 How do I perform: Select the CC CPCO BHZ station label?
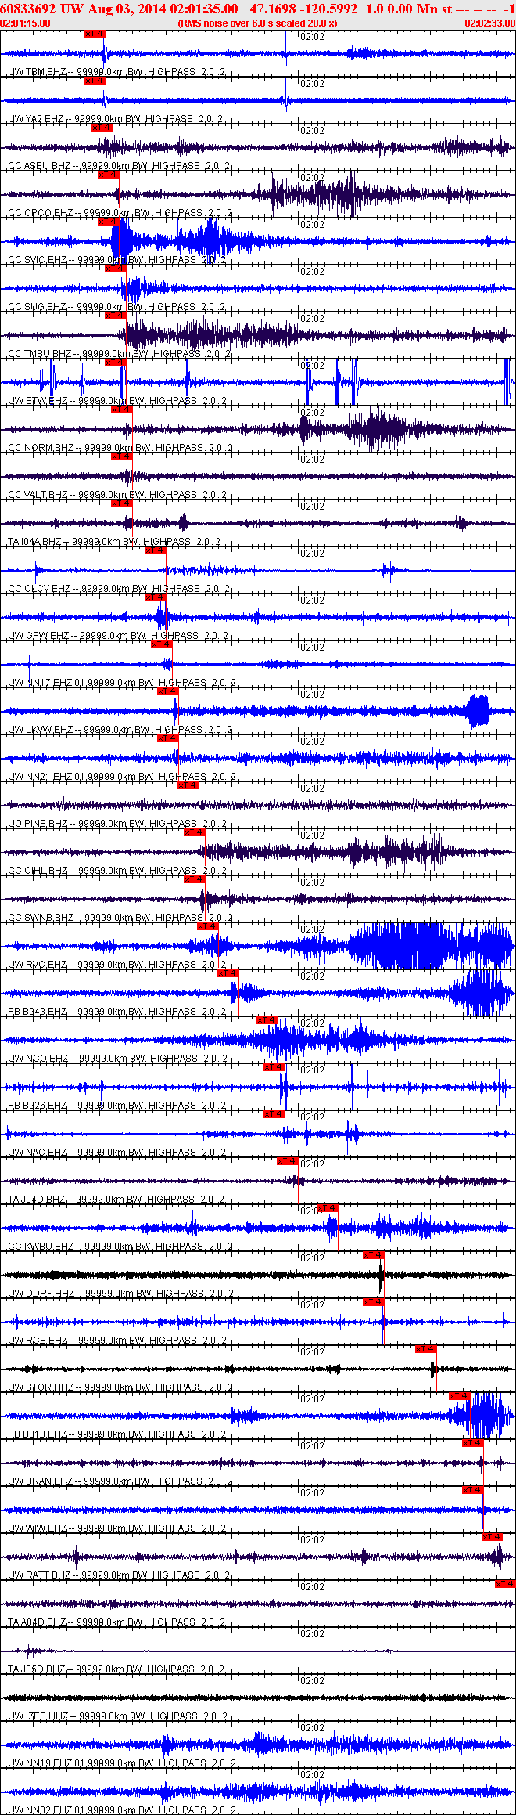click(x=119, y=213)
